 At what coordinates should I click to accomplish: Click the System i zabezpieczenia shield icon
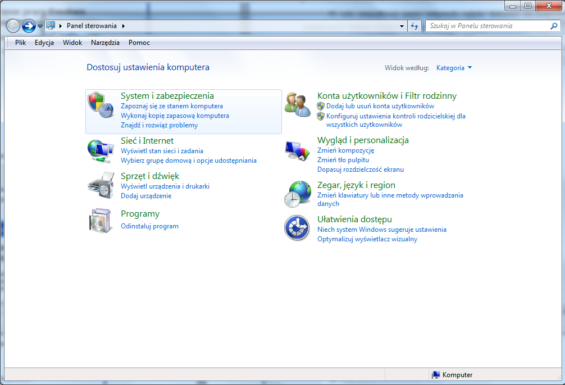101,105
